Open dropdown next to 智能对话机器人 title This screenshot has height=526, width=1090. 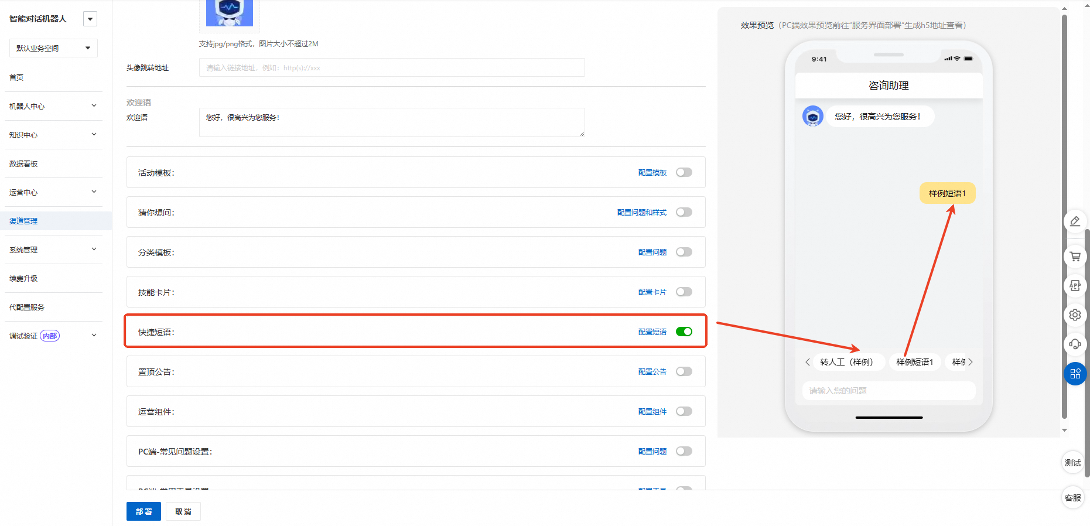tap(90, 19)
